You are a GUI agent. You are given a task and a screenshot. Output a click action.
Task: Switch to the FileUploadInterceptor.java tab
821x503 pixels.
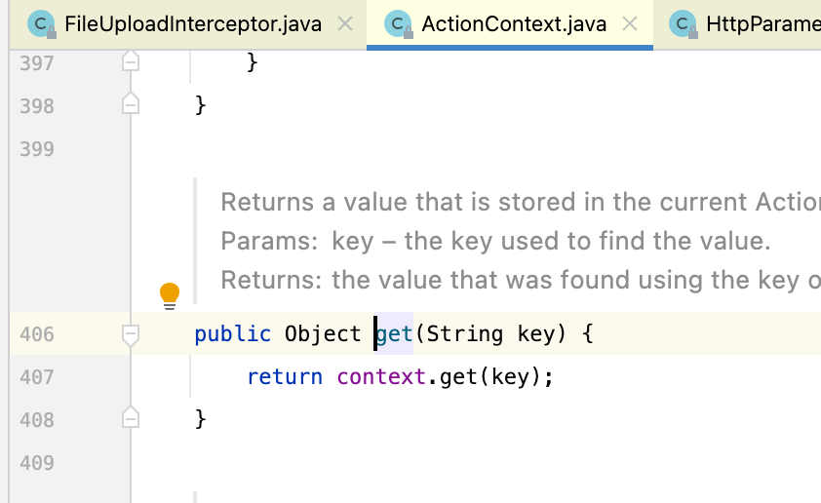(192, 23)
